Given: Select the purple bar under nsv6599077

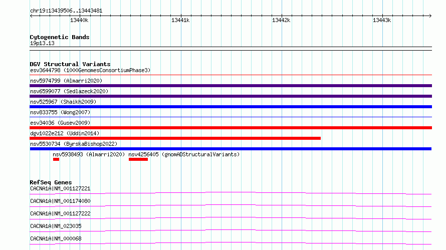Looking at the screenshot, I should coord(231,96).
